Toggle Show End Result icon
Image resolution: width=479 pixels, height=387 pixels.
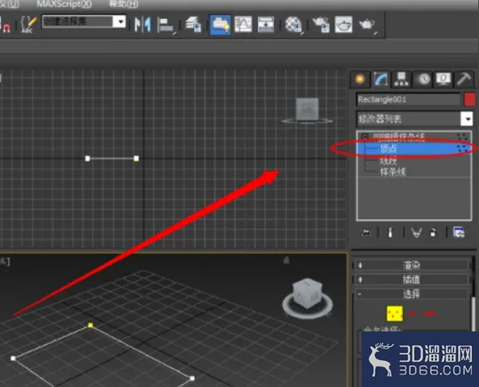coord(390,233)
